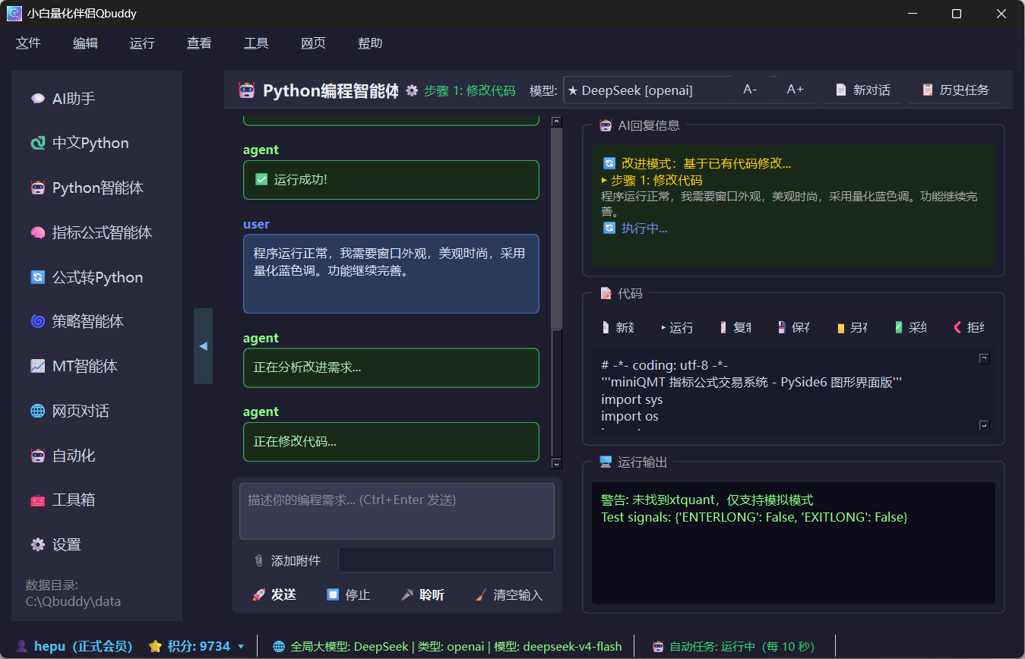Click the Test signals output line
Screen dimensions: 1025x659
(x=755, y=517)
